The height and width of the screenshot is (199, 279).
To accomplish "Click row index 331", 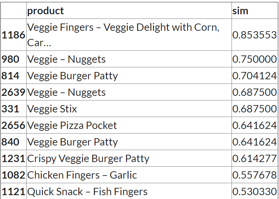I will coord(10,109).
